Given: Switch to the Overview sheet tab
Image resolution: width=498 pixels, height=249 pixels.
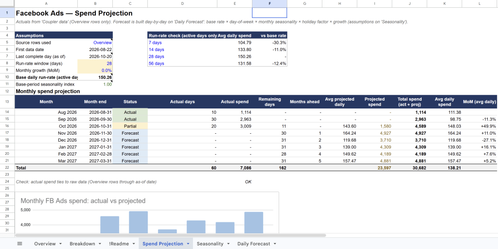Looking at the screenshot, I should 45,244.
